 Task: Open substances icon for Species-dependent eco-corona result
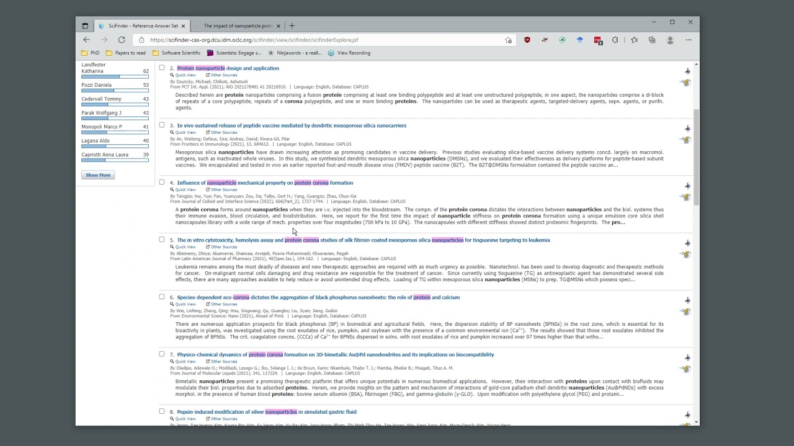click(687, 300)
